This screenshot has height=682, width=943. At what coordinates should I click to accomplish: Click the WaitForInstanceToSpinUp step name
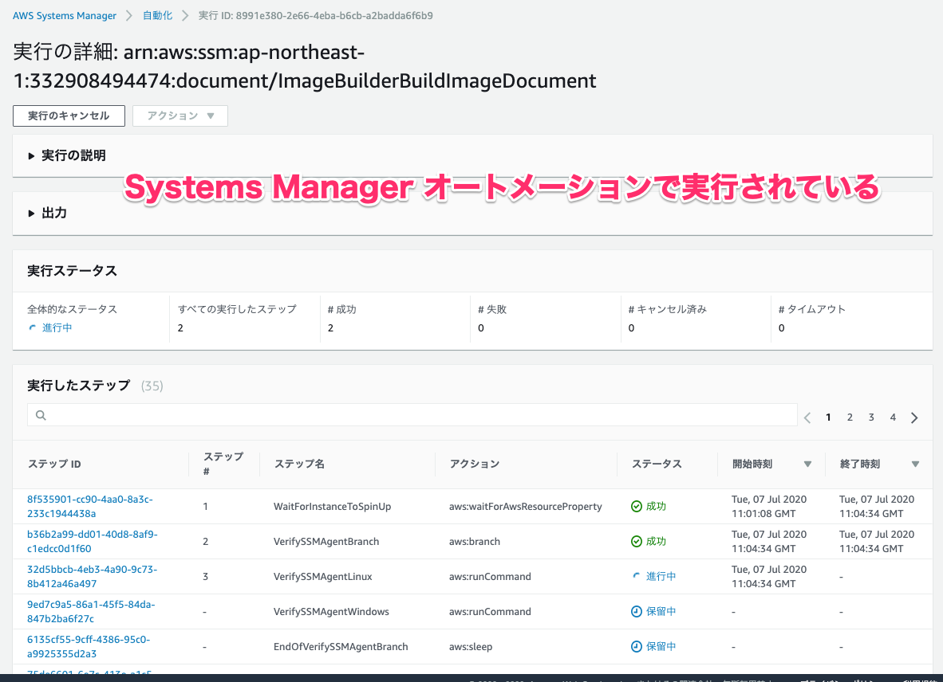click(332, 506)
